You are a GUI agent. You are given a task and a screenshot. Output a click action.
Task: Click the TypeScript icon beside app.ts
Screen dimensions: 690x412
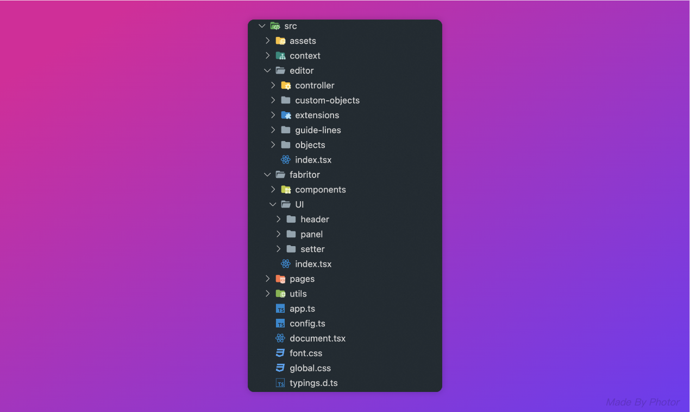[280, 308]
